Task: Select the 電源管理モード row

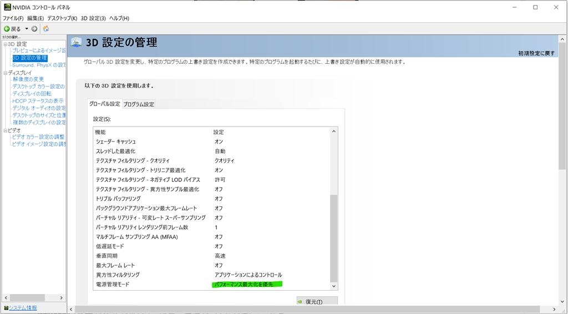Action: click(x=212, y=284)
